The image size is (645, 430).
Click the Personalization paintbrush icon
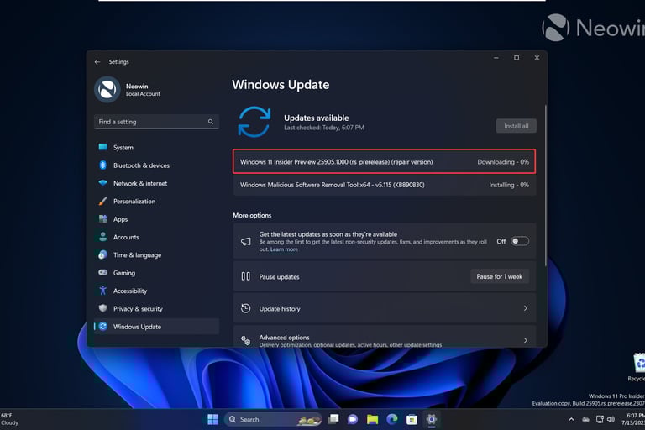pos(102,201)
